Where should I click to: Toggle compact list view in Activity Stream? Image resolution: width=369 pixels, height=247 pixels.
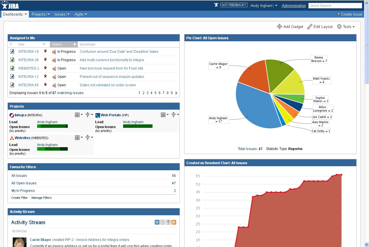point(163,222)
